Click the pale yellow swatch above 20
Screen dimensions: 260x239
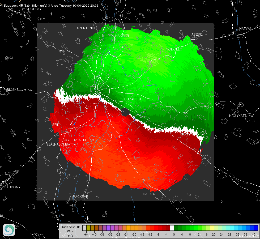(x=212, y=228)
